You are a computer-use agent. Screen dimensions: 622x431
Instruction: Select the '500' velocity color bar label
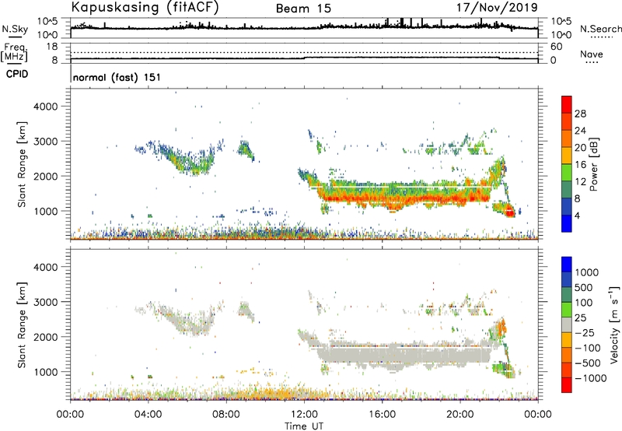(x=585, y=287)
